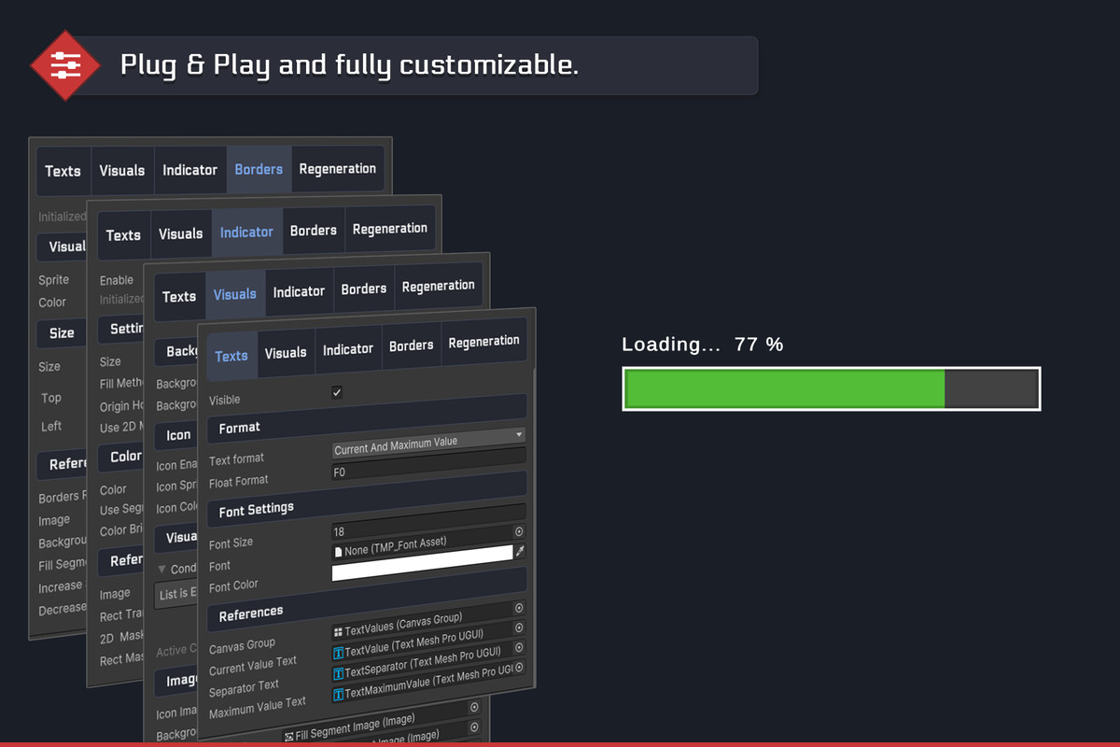Screen dimensions: 1120x747
Task: Select the highlighted Visuals tab in the Visuals panel
Action: pos(235,294)
